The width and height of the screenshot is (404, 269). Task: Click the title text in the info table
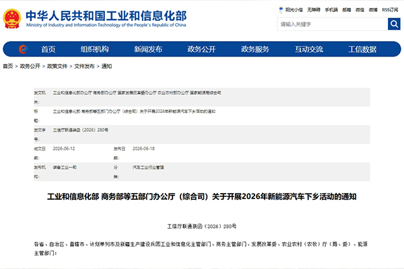pyautogui.click(x=134, y=112)
